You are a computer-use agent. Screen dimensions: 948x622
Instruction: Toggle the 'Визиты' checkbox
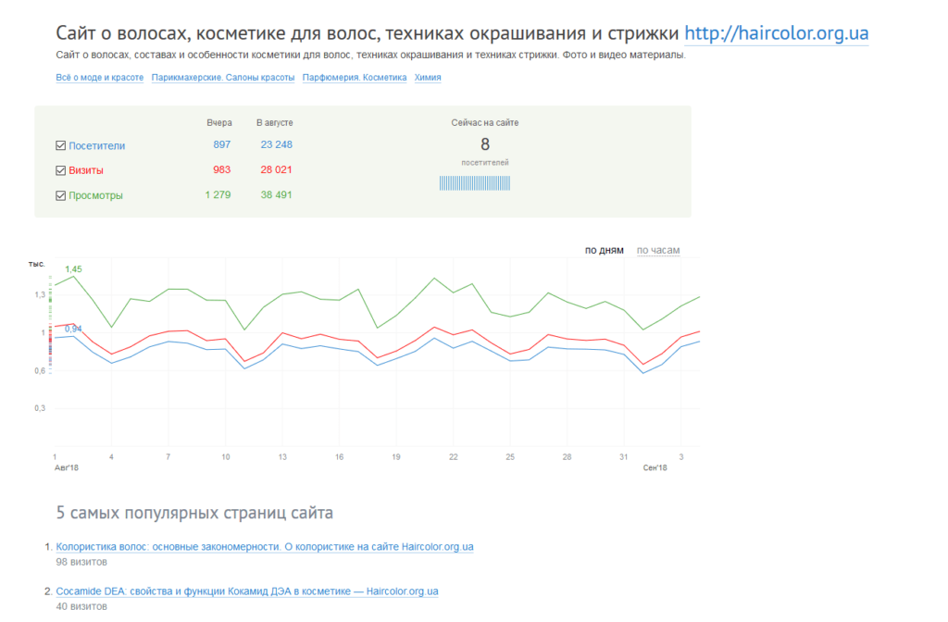[x=61, y=170]
